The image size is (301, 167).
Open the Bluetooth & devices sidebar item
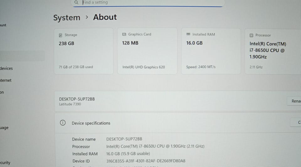click(x=6, y=68)
